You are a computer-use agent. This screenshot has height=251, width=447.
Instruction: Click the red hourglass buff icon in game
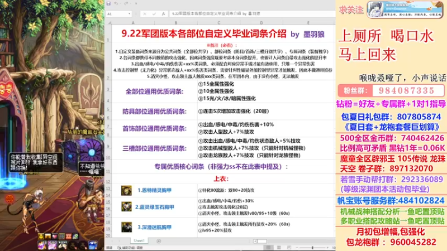click(x=68, y=236)
